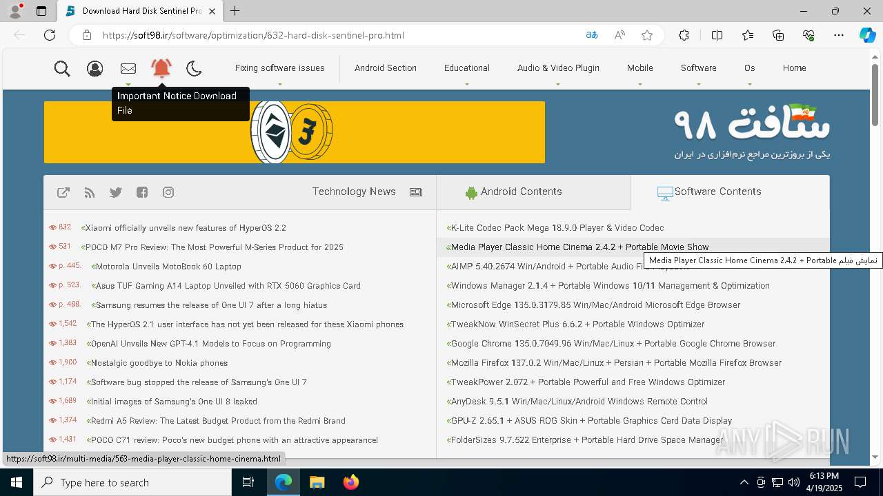Add this page to favorites star
This screenshot has height=496, width=883.
(x=647, y=35)
